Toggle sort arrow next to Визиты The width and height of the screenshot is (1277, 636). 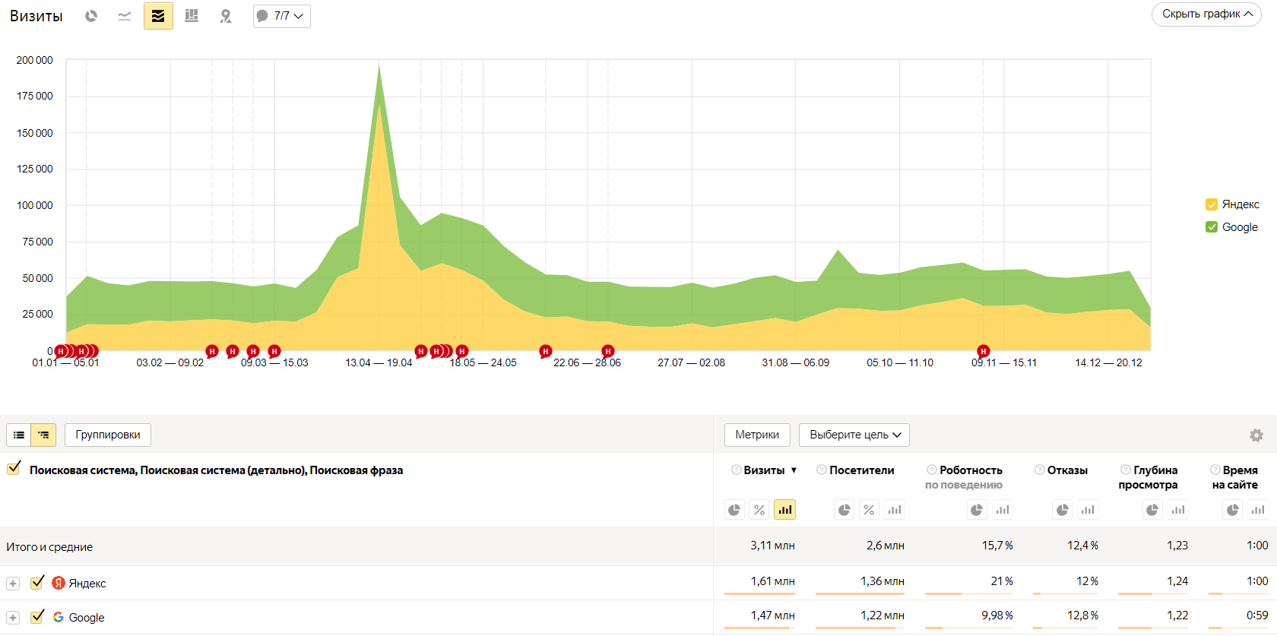click(x=794, y=470)
